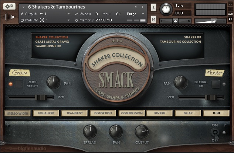Click the Master label tag
Viewport: 234px width, 153px height.
215,73
